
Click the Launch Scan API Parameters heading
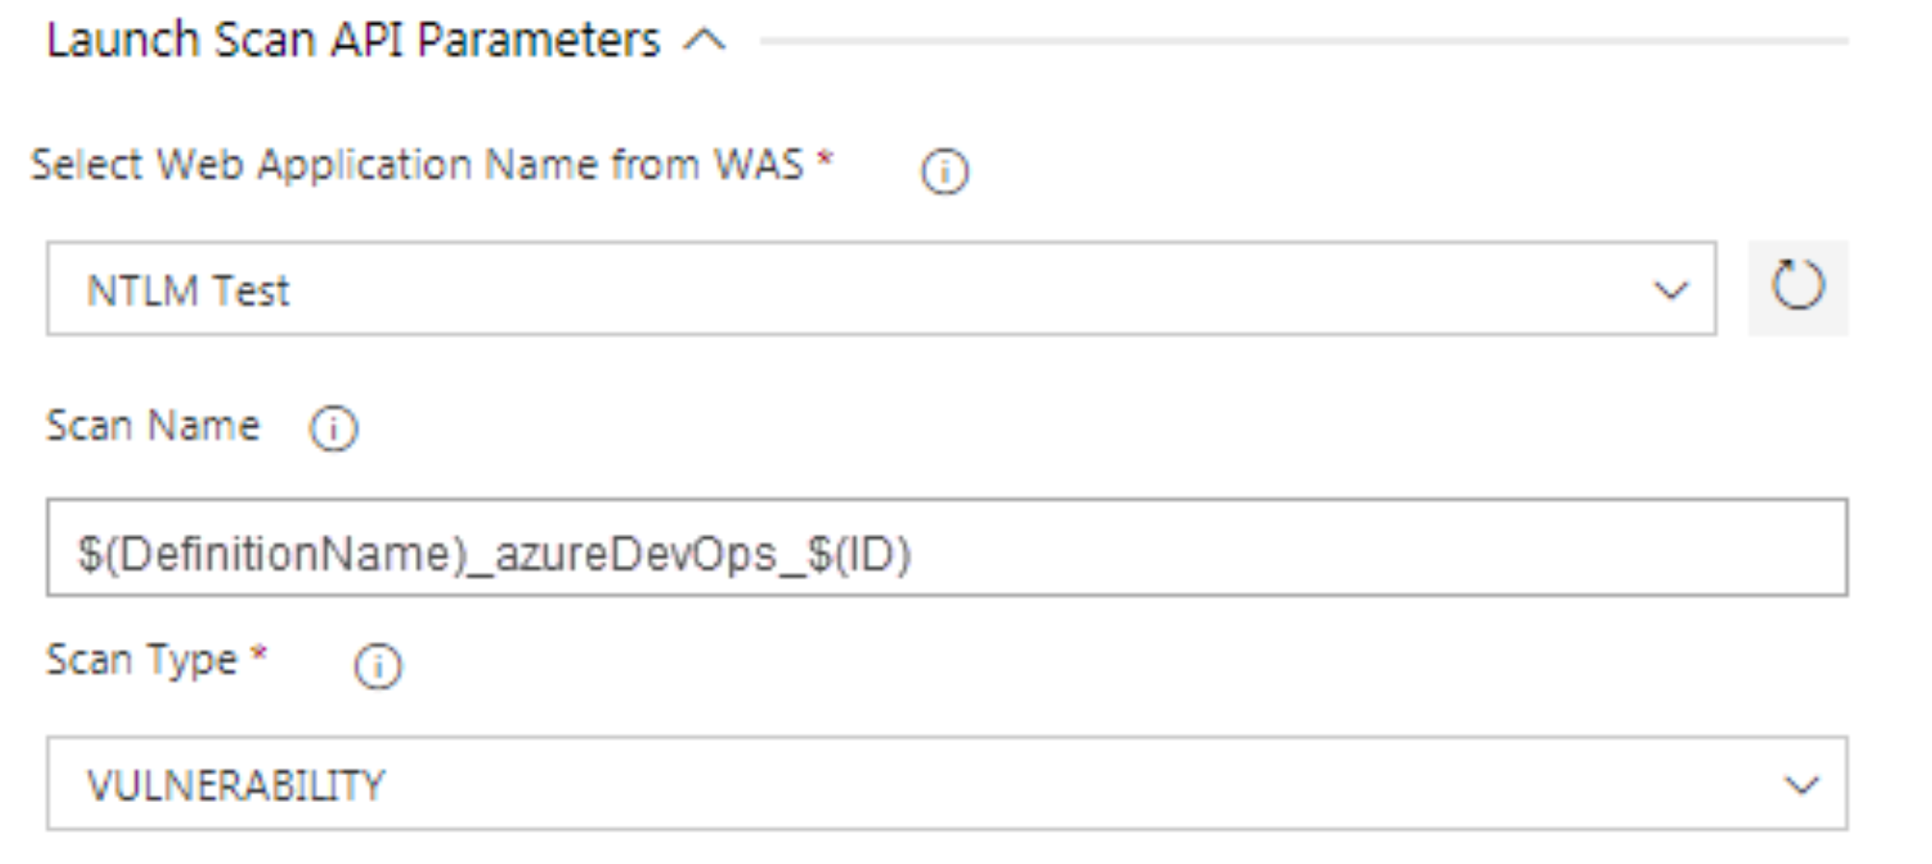point(353,41)
